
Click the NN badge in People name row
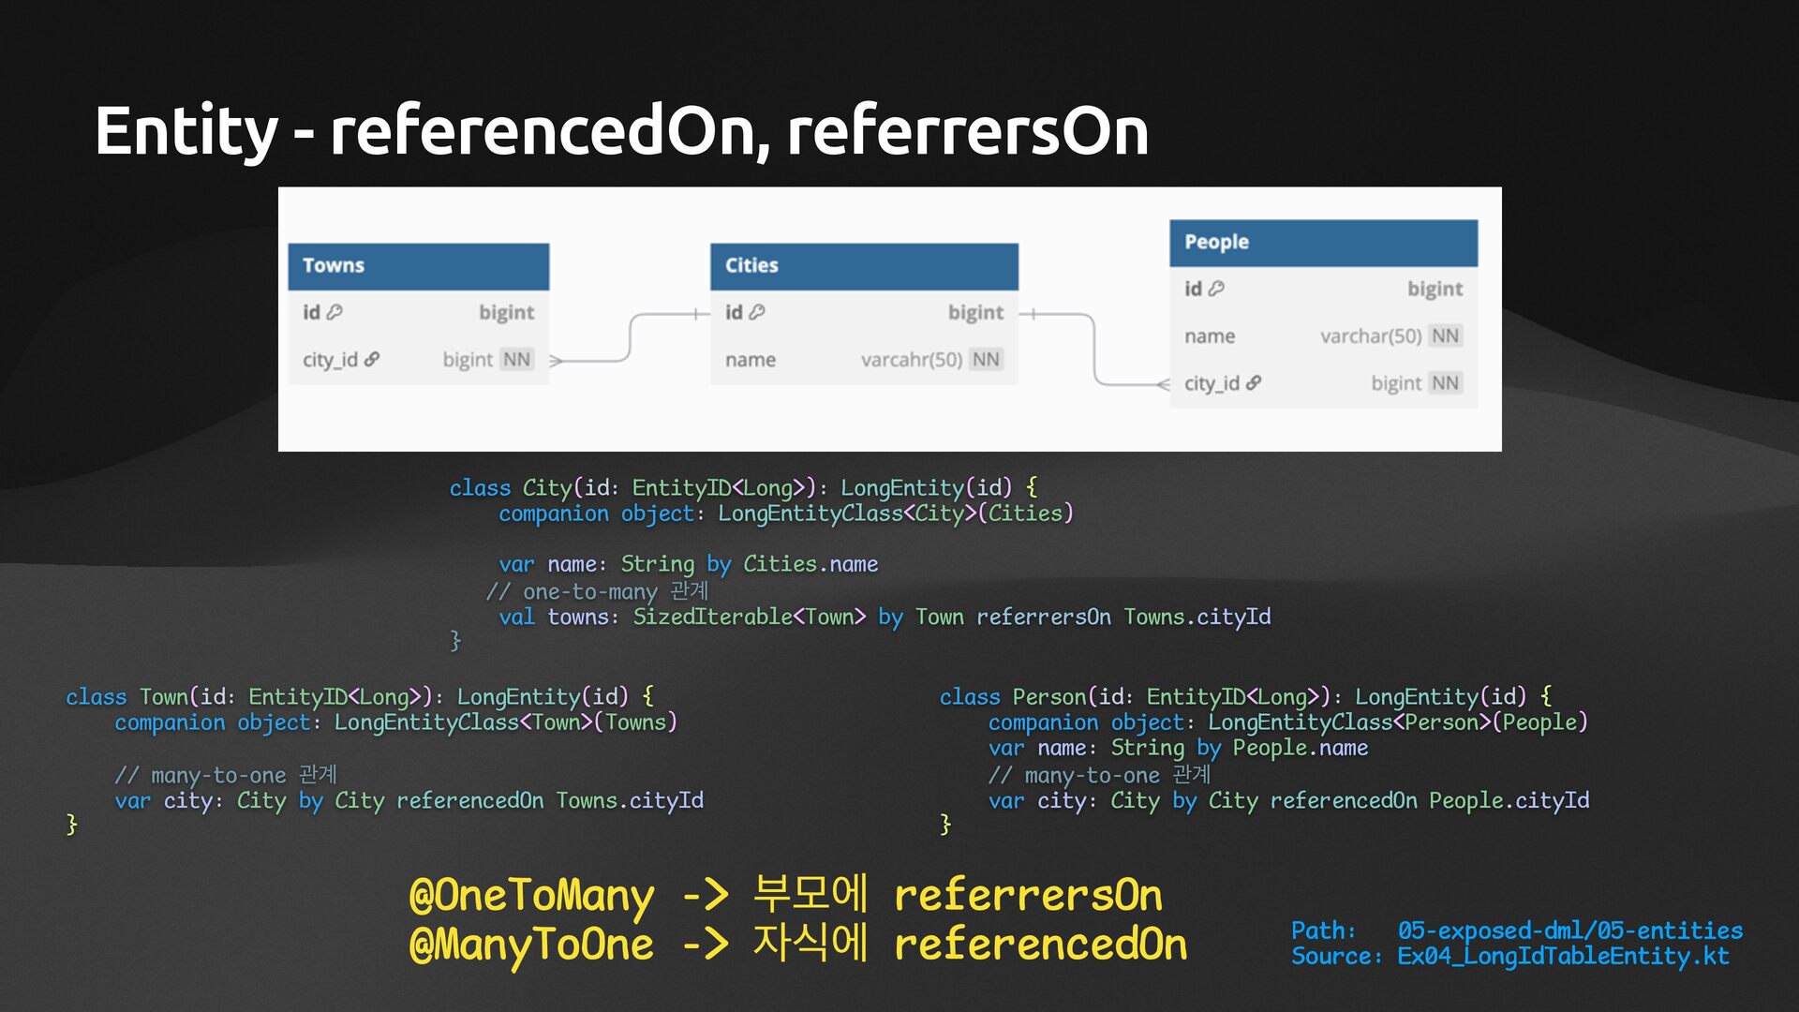click(1445, 336)
